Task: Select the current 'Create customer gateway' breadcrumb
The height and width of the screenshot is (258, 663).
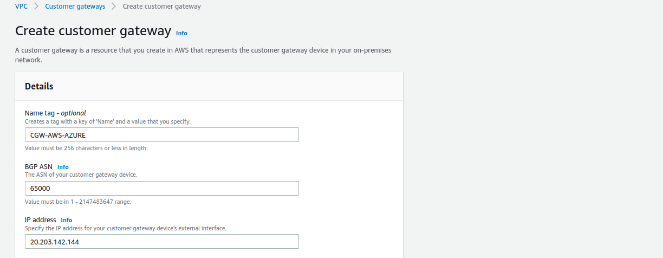Action: coord(161,7)
